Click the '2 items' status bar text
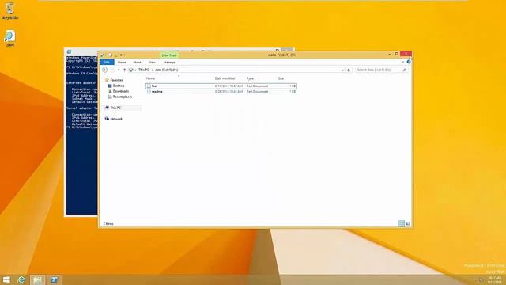506x285 pixels. (x=108, y=223)
